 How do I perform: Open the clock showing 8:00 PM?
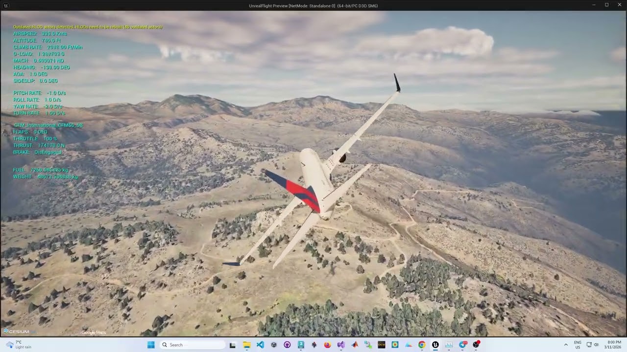[614, 345]
